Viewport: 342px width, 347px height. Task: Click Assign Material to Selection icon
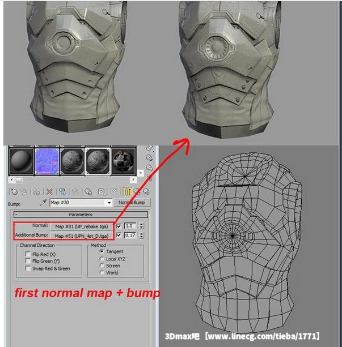(36, 192)
